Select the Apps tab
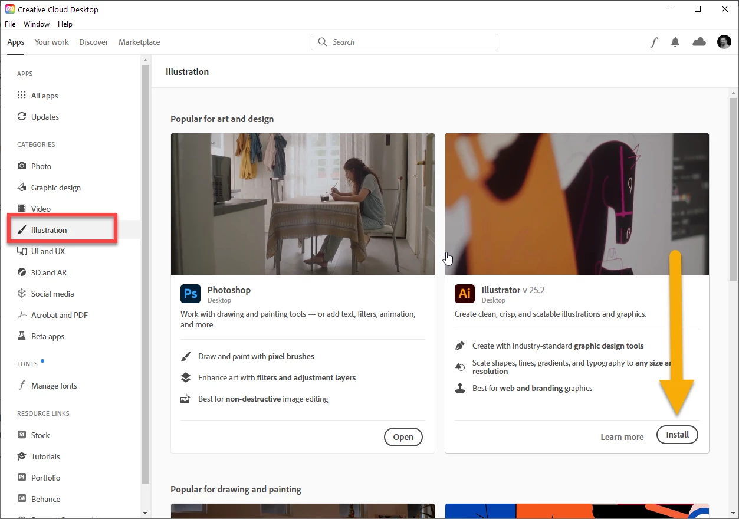 tap(16, 42)
